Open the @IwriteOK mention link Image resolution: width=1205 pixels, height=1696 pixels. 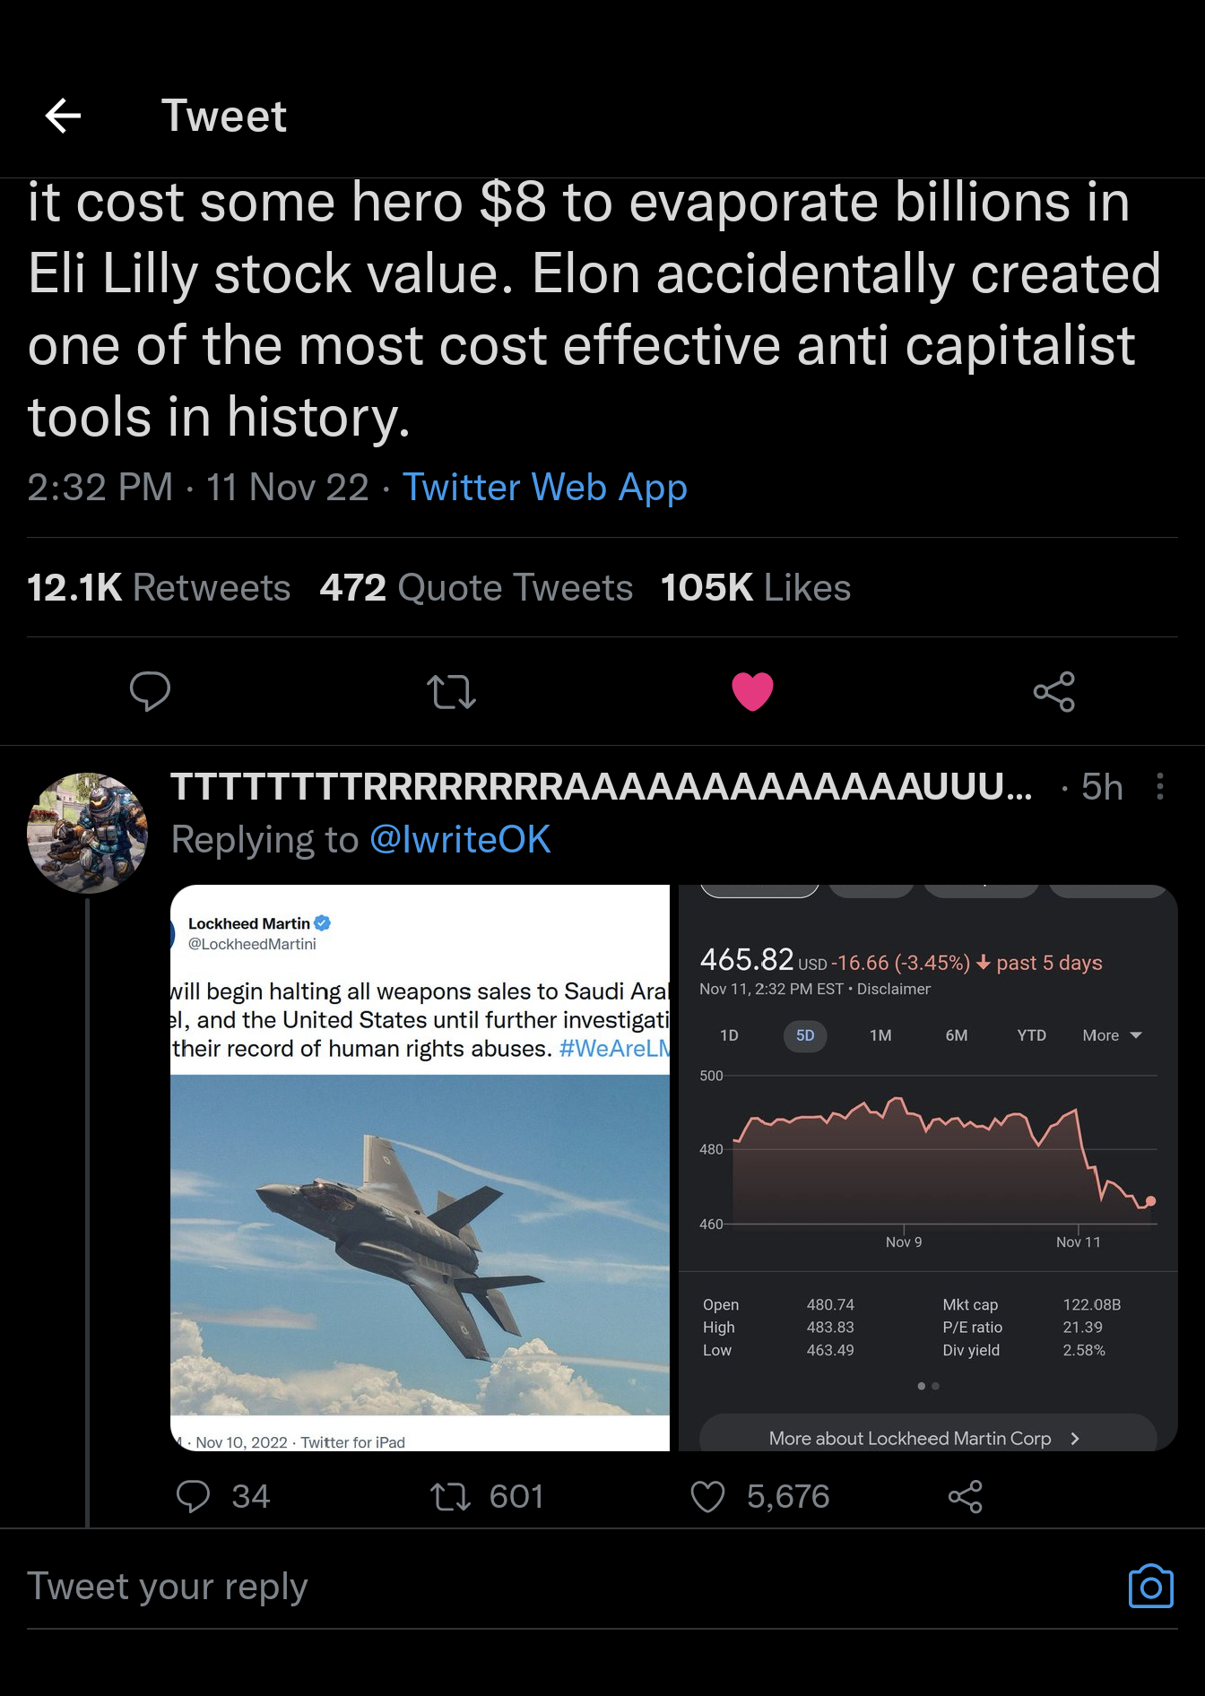[460, 840]
